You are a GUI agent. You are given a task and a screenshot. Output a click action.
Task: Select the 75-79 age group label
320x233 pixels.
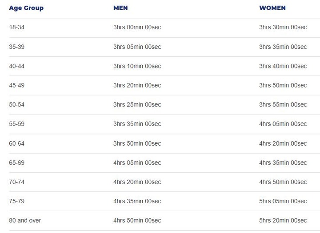(x=16, y=201)
